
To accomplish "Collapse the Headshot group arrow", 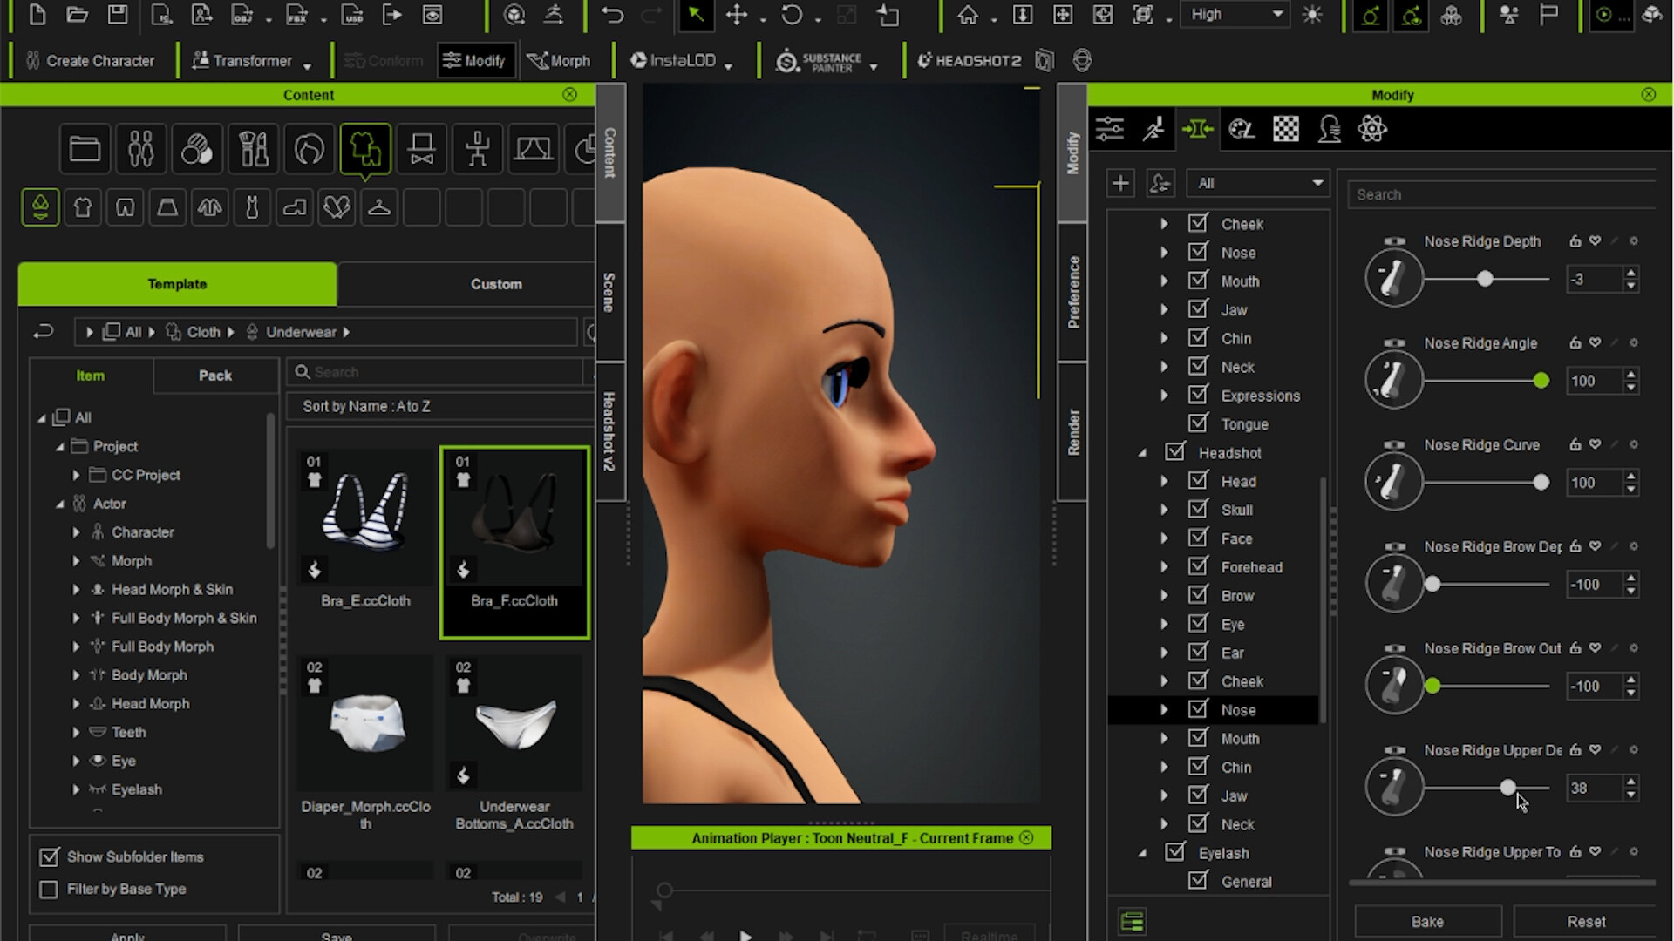I will pos(1142,453).
